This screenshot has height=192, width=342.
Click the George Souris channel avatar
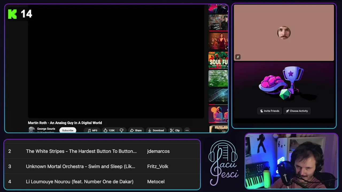(x=32, y=130)
